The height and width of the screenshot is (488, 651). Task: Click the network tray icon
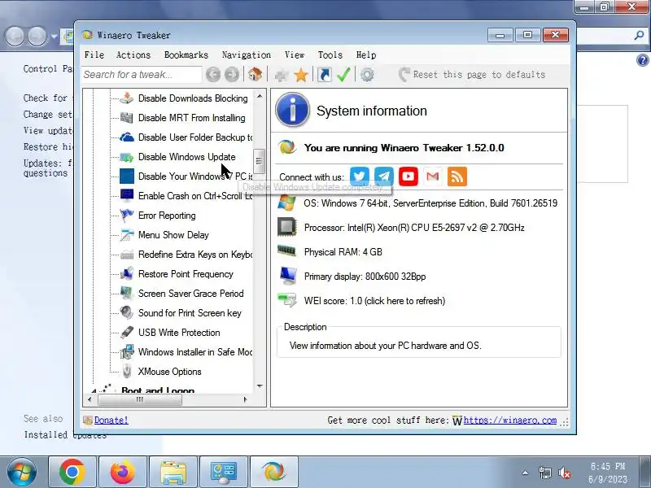[x=544, y=473]
